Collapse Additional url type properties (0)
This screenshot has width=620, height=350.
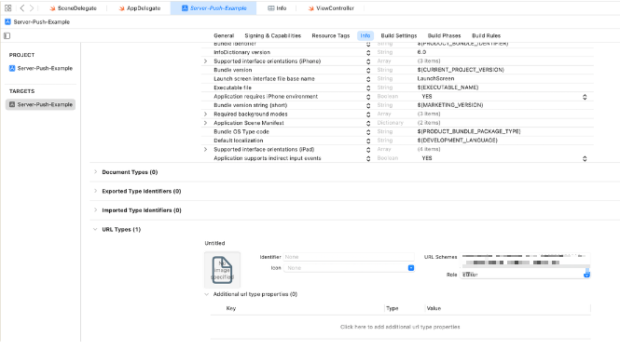206,294
